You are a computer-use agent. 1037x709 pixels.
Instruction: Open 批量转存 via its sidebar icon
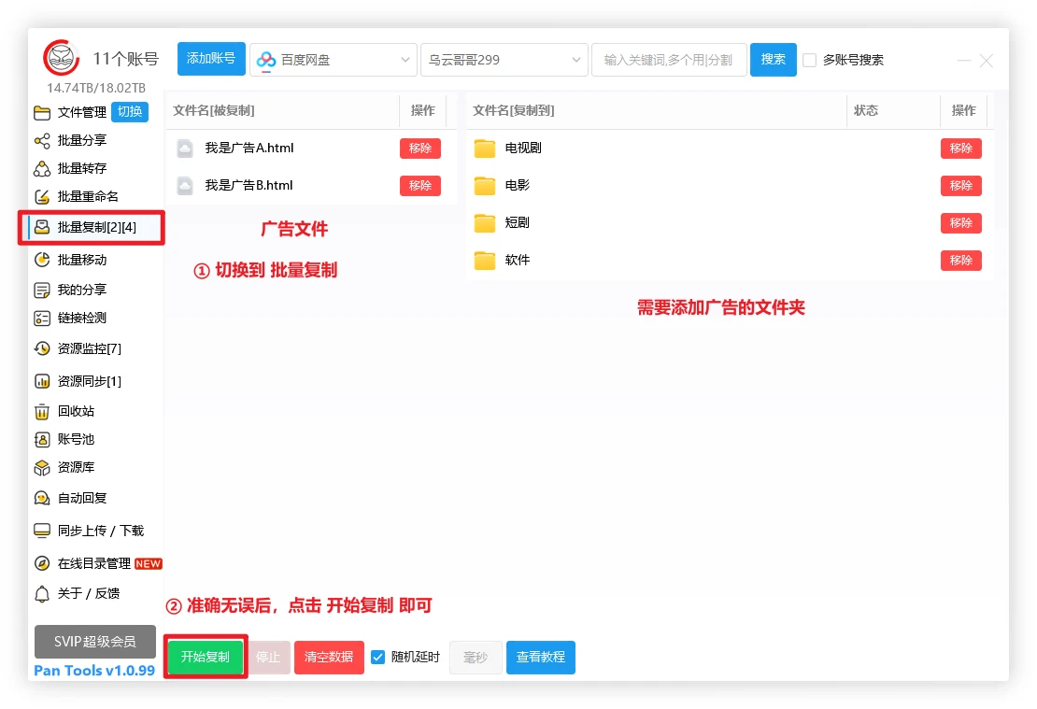(x=42, y=169)
